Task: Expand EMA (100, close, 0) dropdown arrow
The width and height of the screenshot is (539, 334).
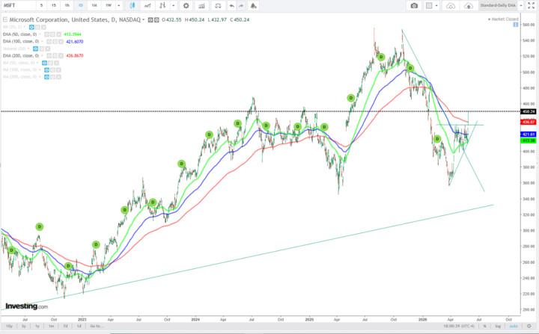Action: [42, 42]
